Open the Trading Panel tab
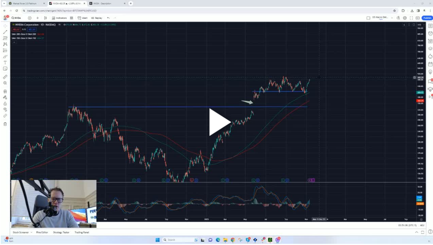The width and height of the screenshot is (433, 245). [82, 232]
